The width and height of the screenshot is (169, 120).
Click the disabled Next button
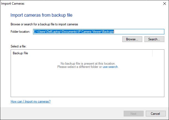click(134, 114)
